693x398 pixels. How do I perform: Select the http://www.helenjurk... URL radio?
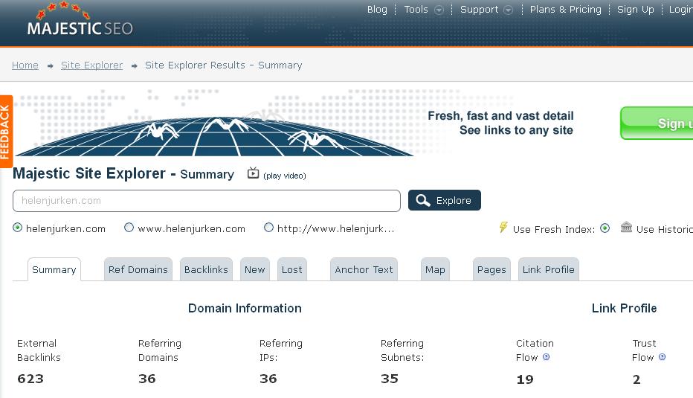pyautogui.click(x=268, y=228)
